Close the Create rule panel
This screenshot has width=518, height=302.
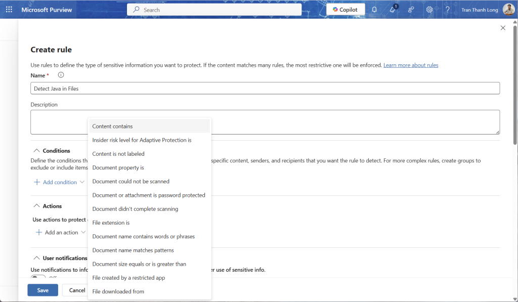[503, 28]
